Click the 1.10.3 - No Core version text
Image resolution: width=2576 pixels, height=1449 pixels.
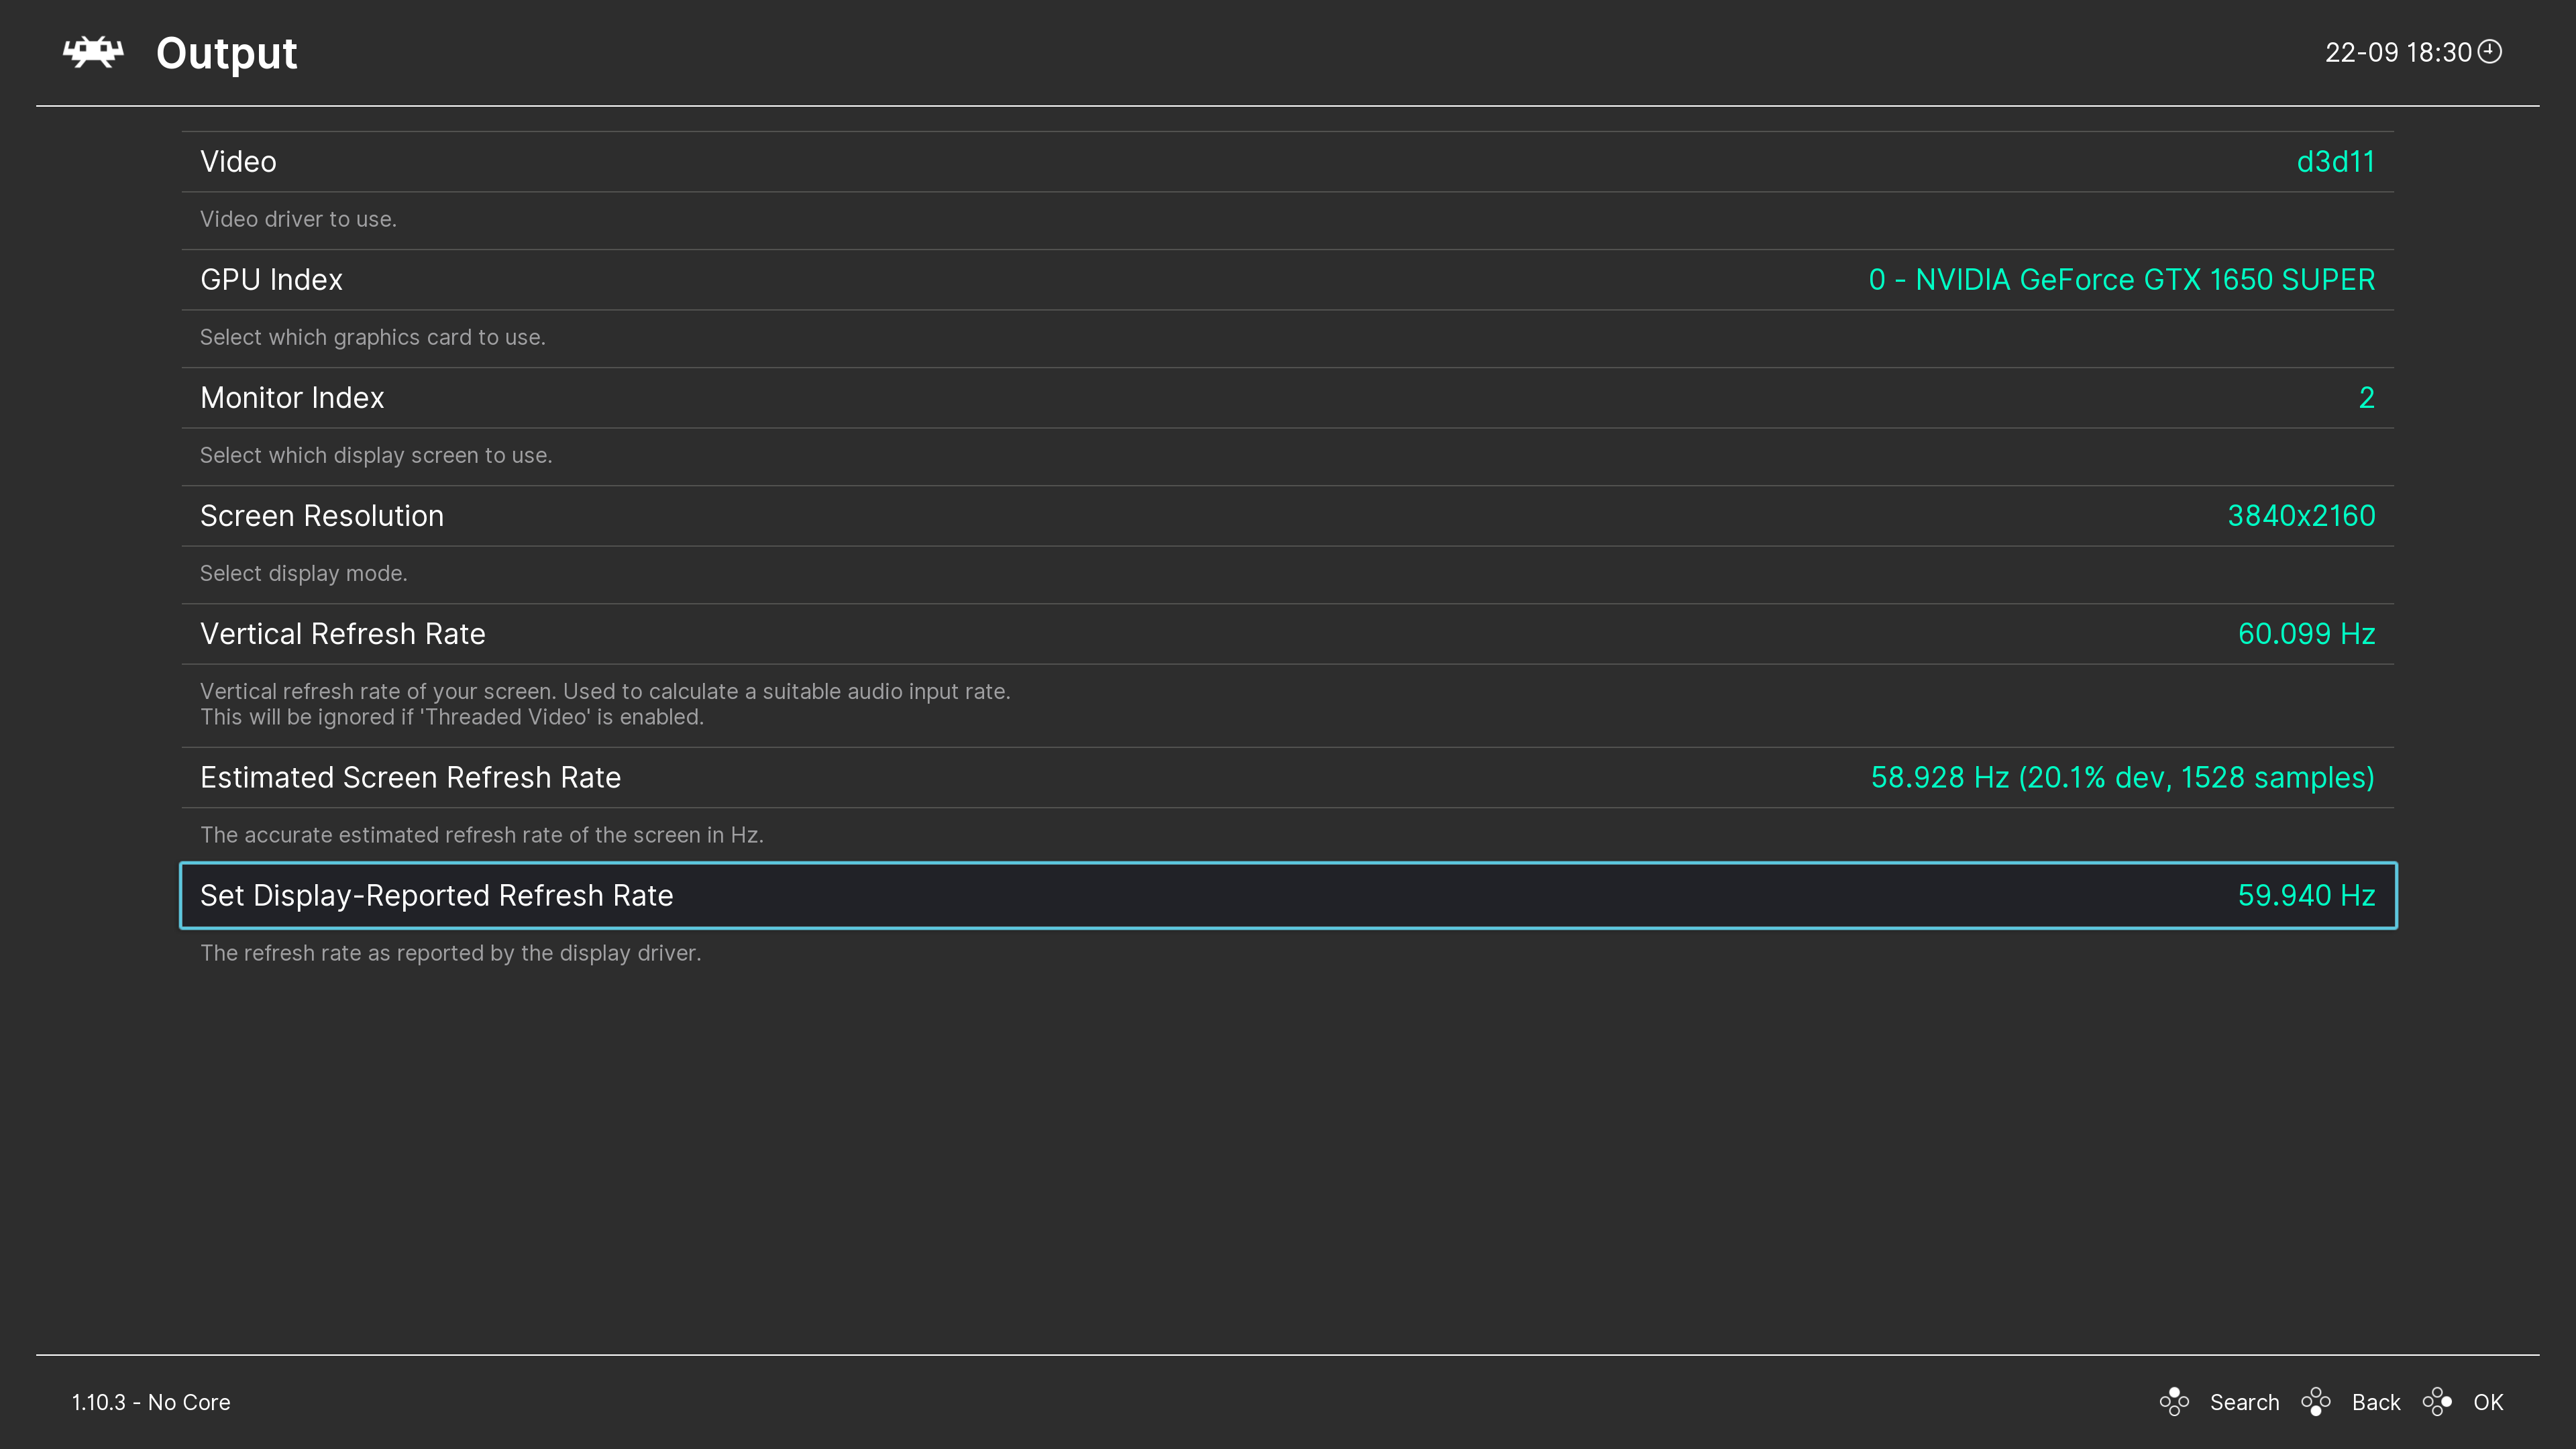(151, 1402)
